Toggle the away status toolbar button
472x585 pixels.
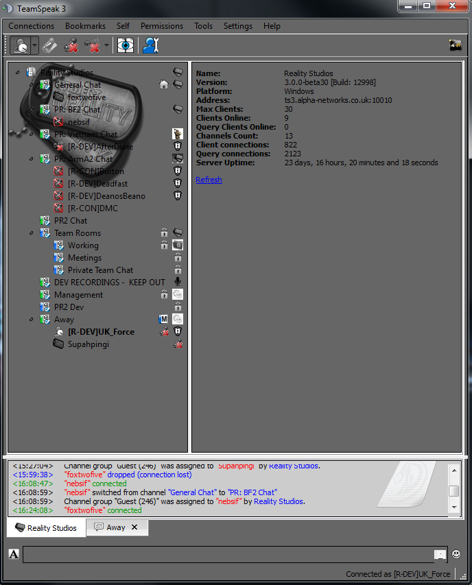[x=21, y=45]
